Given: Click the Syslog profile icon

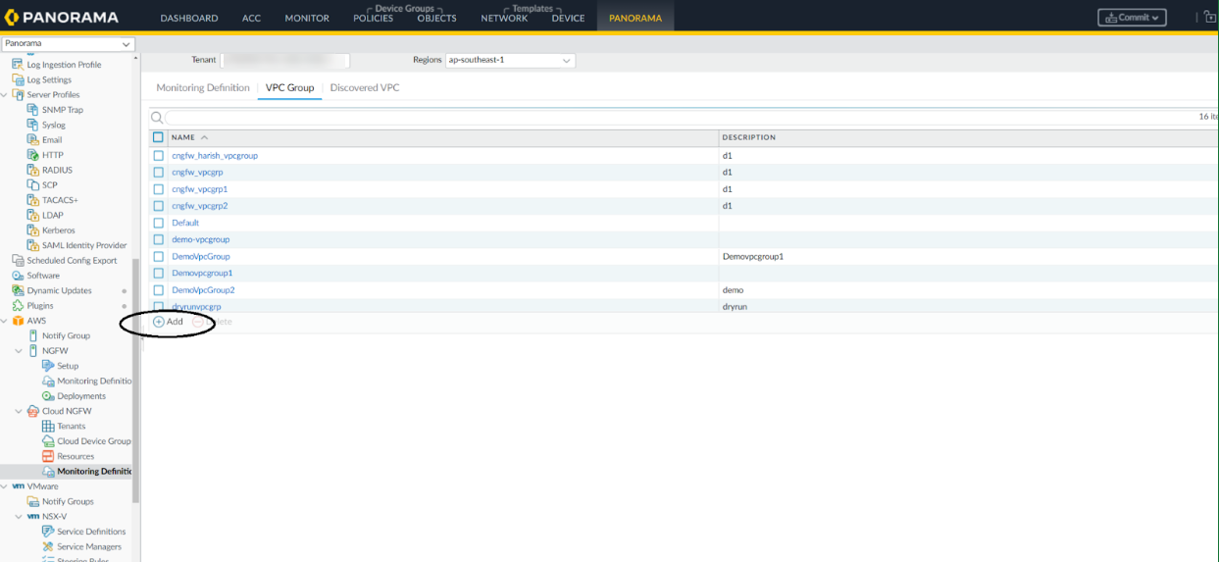Looking at the screenshot, I should click(x=33, y=125).
